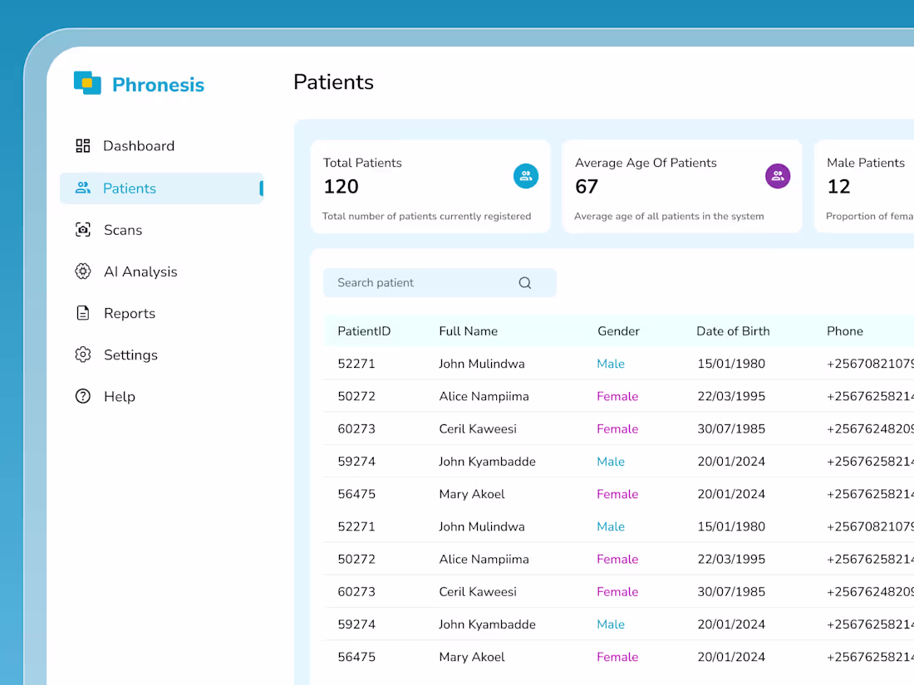The width and height of the screenshot is (914, 685).
Task: Click the Settings gear icon
Action: (x=83, y=355)
